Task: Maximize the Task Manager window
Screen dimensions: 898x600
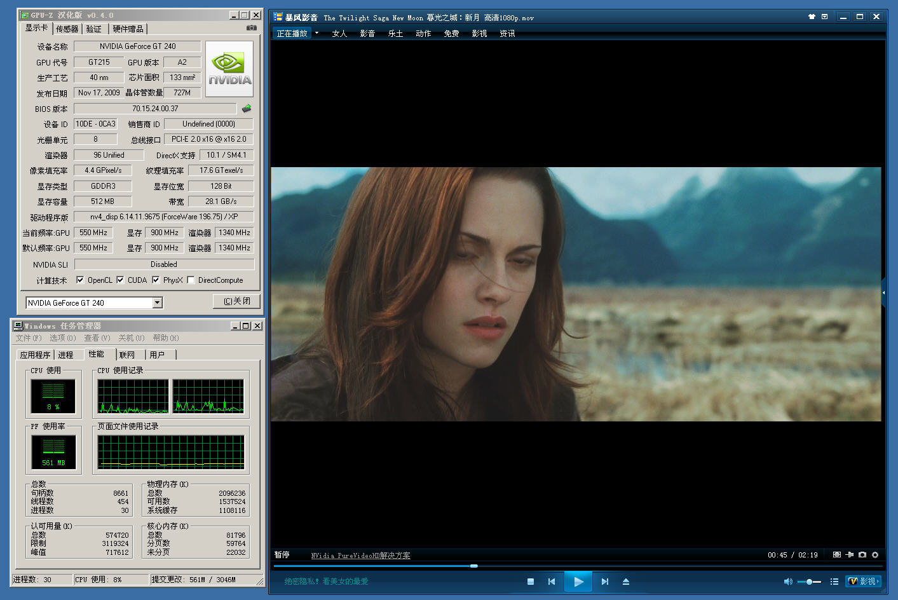Action: (x=245, y=325)
